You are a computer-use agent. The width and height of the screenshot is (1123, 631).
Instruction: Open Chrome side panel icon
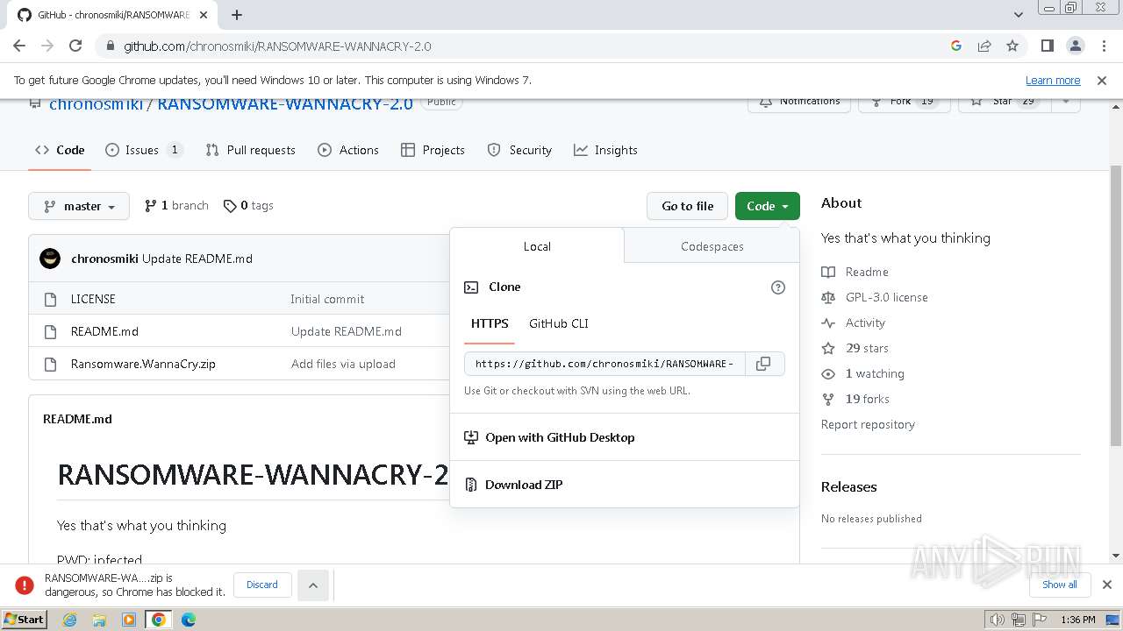[x=1047, y=46]
